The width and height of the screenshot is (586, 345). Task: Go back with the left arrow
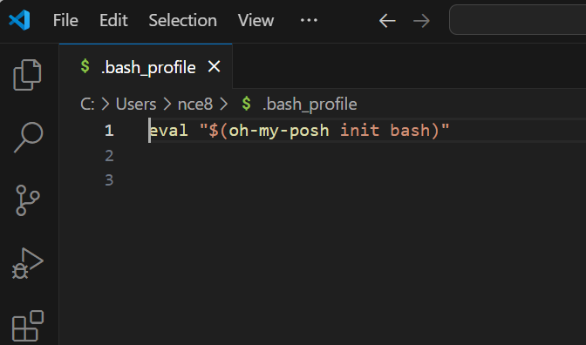click(387, 21)
